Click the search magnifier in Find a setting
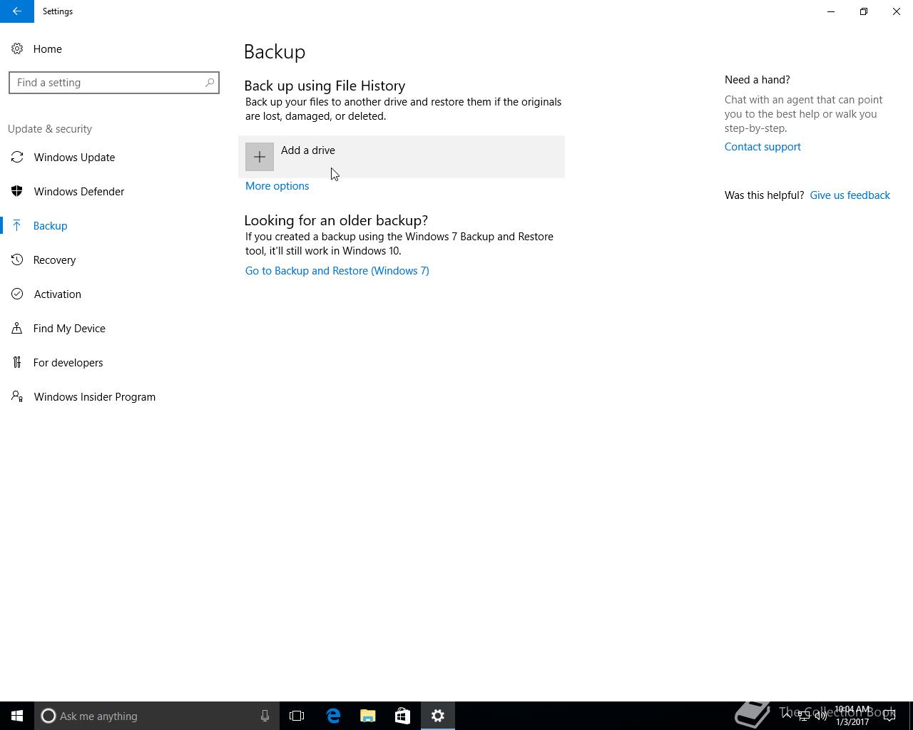Screen dimensions: 913x730 [x=210, y=83]
